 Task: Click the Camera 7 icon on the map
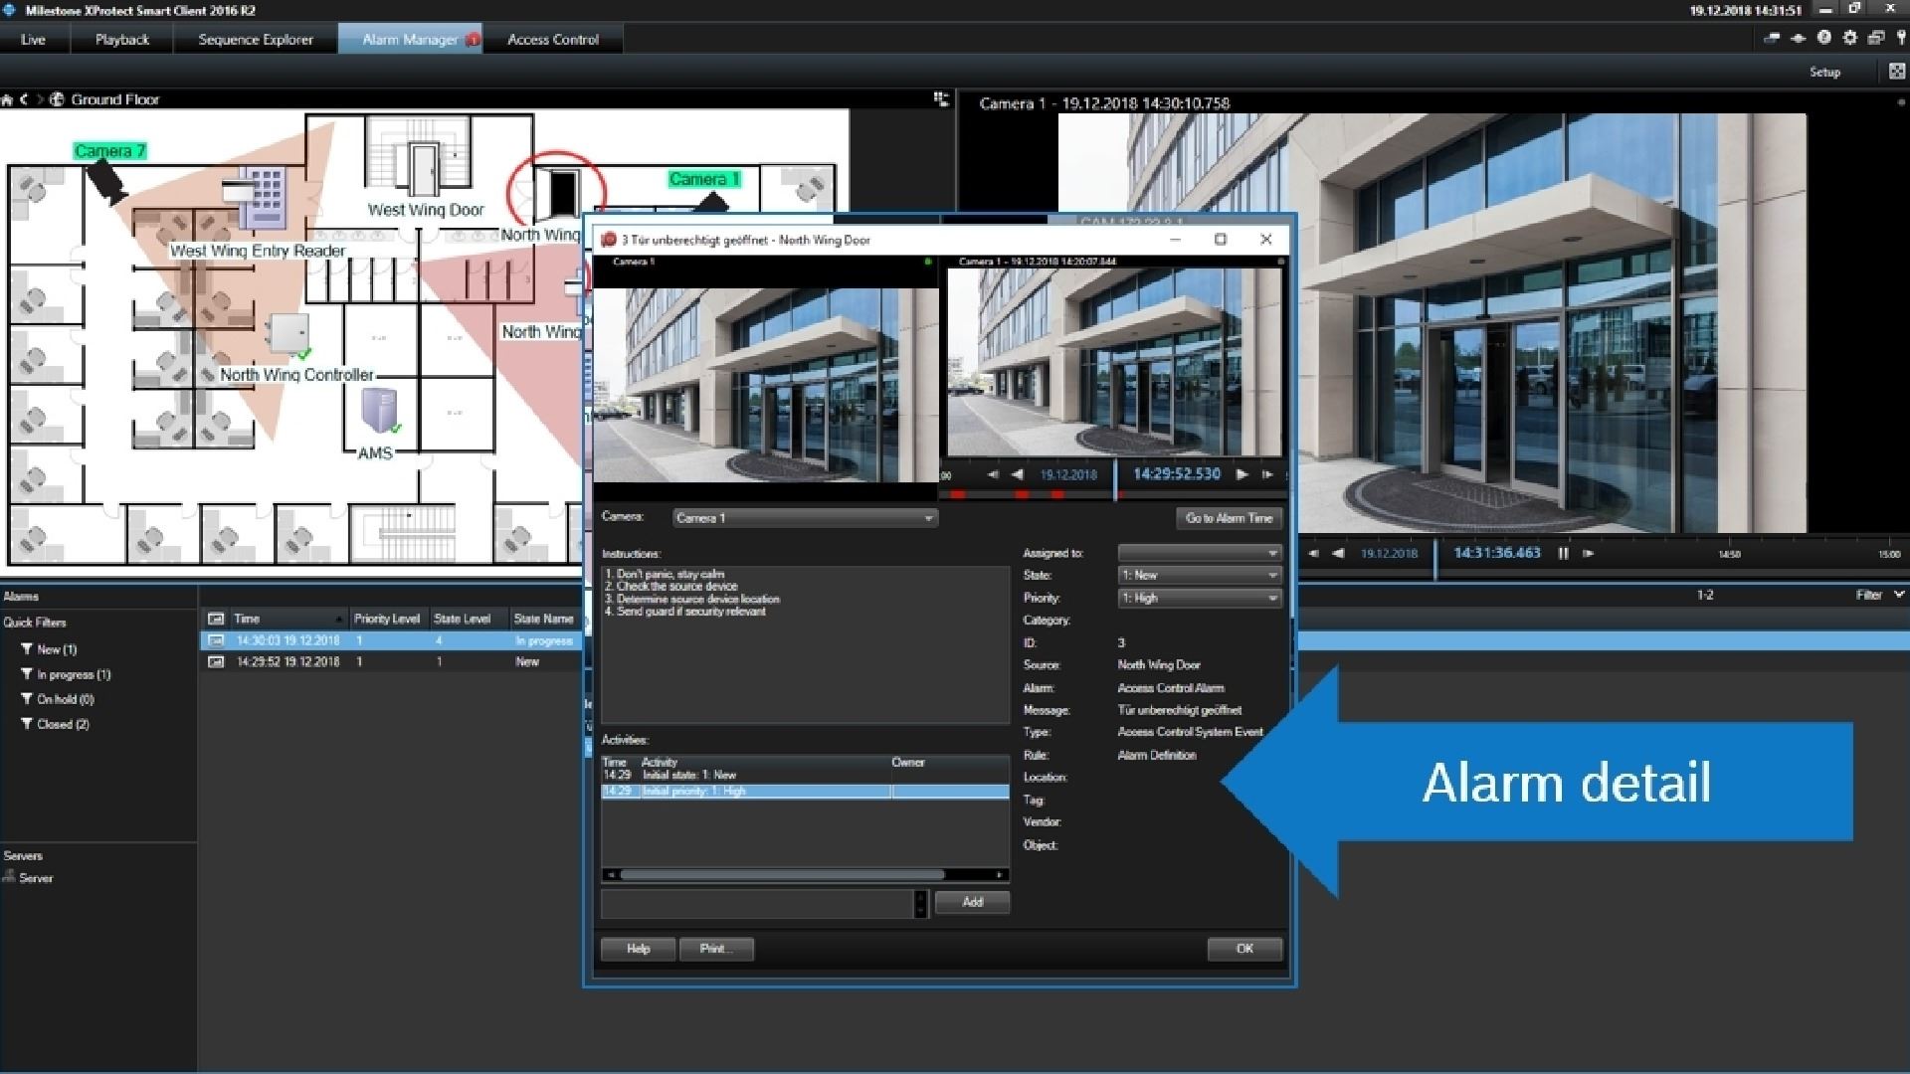[x=105, y=182]
